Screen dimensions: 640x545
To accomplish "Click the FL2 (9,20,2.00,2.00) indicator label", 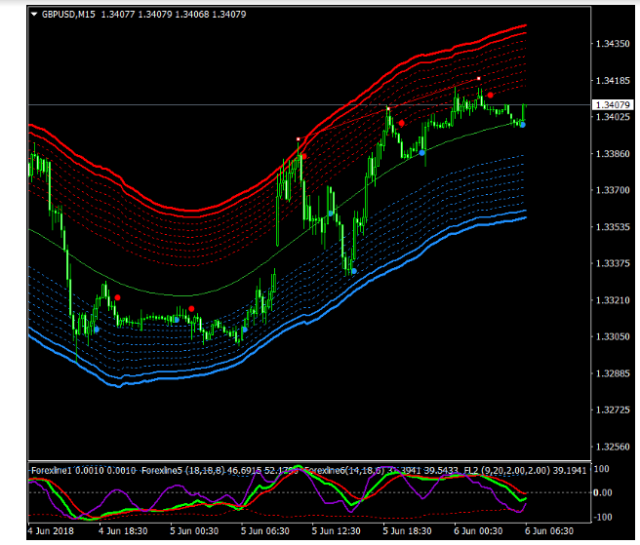I will pos(506,471).
